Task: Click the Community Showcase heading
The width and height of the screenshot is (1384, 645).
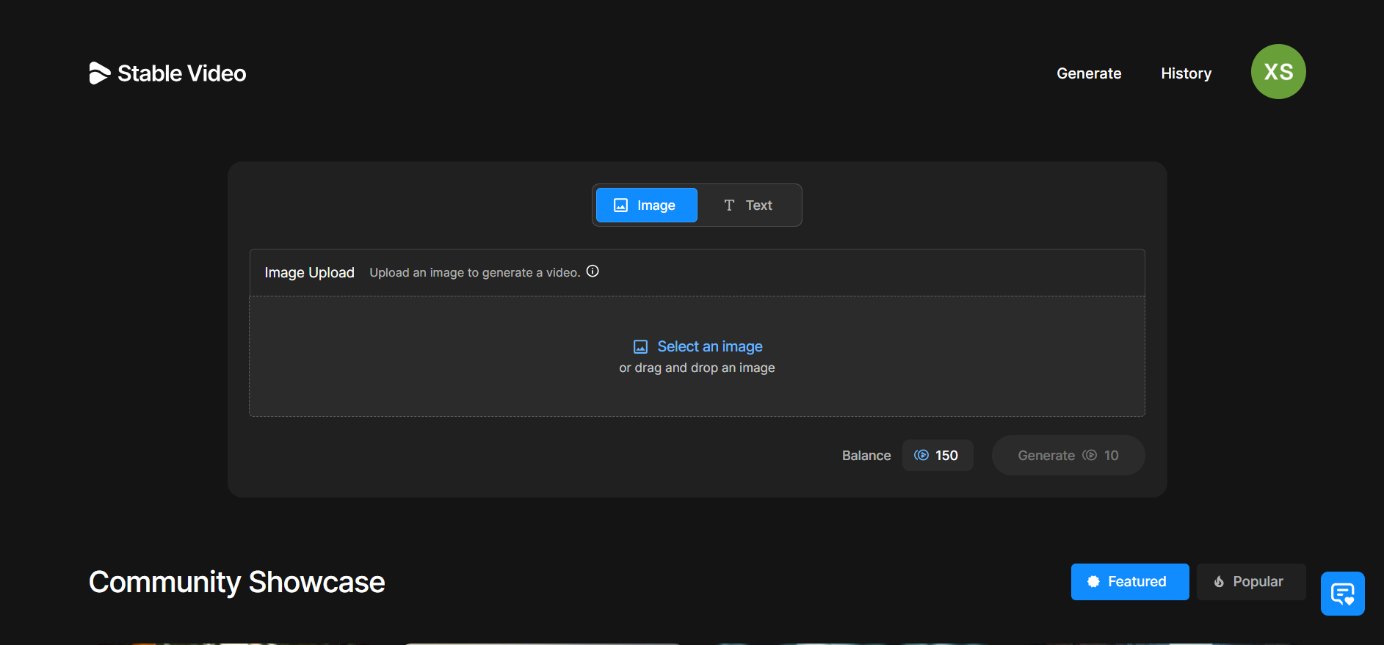Action: [x=236, y=582]
